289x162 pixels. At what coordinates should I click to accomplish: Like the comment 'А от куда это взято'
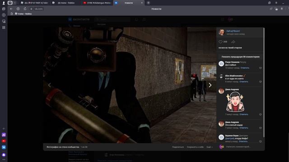(x=261, y=82)
